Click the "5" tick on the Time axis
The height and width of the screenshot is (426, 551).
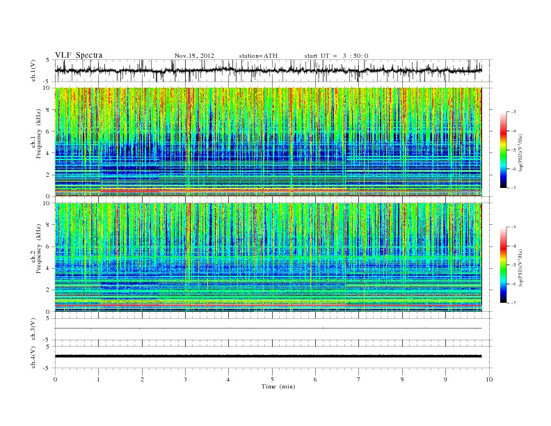pyautogui.click(x=272, y=379)
